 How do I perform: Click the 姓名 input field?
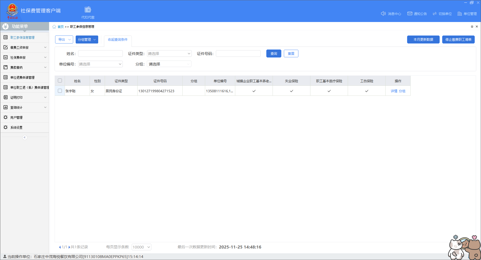pyautogui.click(x=100, y=54)
